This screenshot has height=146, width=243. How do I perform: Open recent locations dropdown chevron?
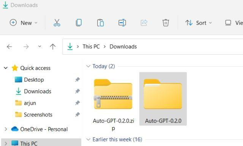pyautogui.click(x=39, y=46)
